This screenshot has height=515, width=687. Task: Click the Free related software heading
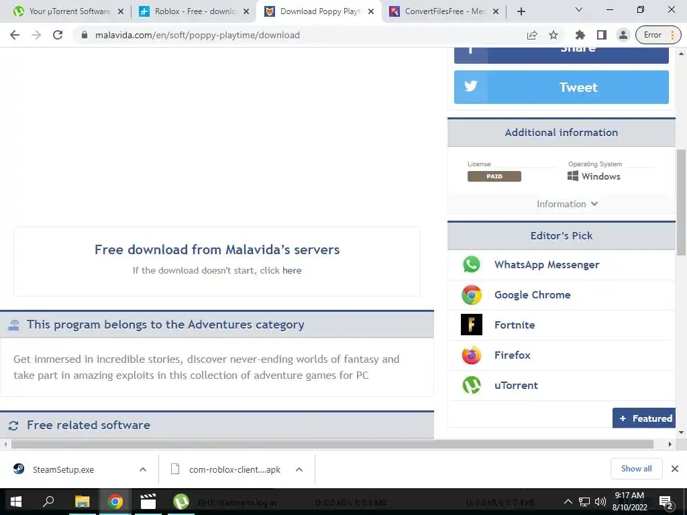89,425
